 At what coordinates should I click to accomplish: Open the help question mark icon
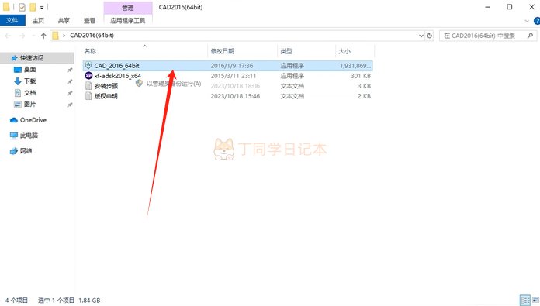[x=537, y=21]
